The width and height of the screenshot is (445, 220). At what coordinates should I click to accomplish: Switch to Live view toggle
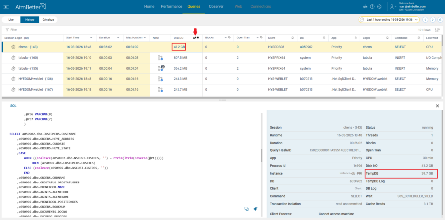pos(11,19)
